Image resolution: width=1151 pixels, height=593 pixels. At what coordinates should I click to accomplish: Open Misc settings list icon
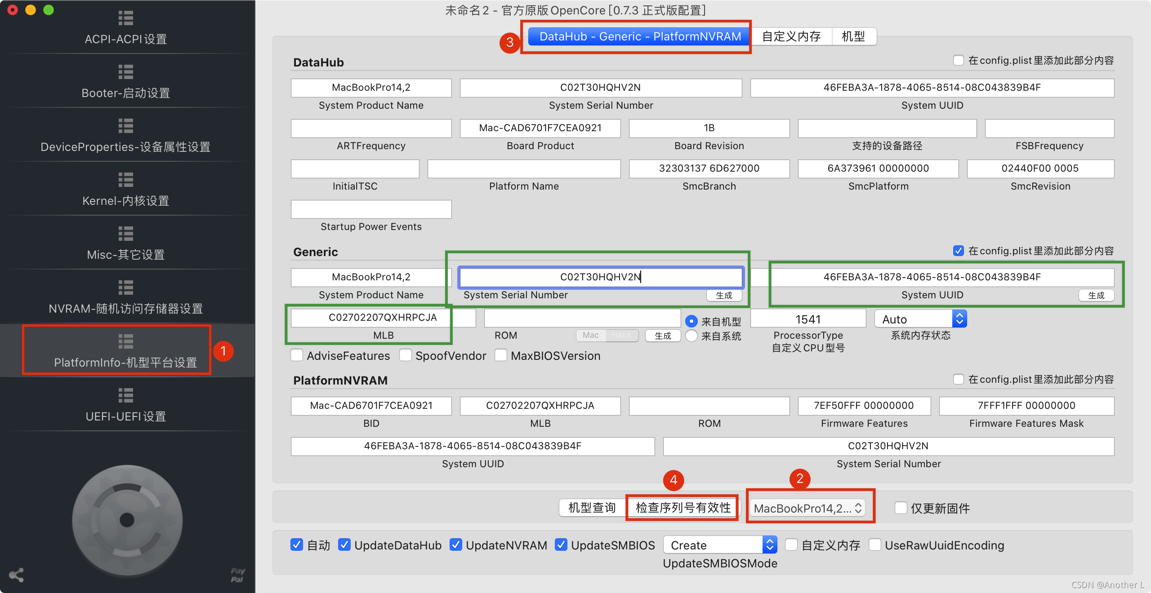pos(126,234)
